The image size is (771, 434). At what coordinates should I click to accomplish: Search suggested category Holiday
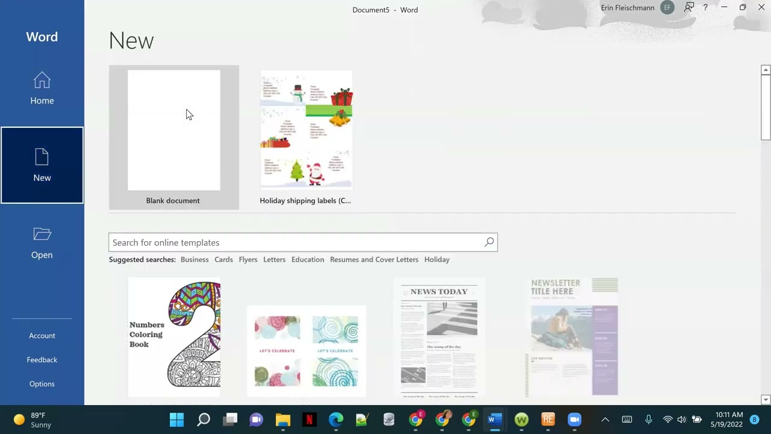pos(437,260)
